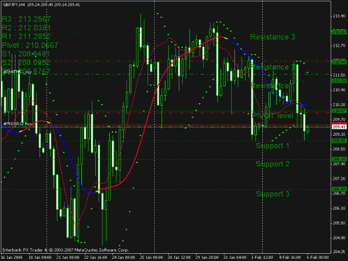Click the 204.35 price axis label
This screenshot has width=348, height=261.
pyautogui.click(x=339, y=252)
